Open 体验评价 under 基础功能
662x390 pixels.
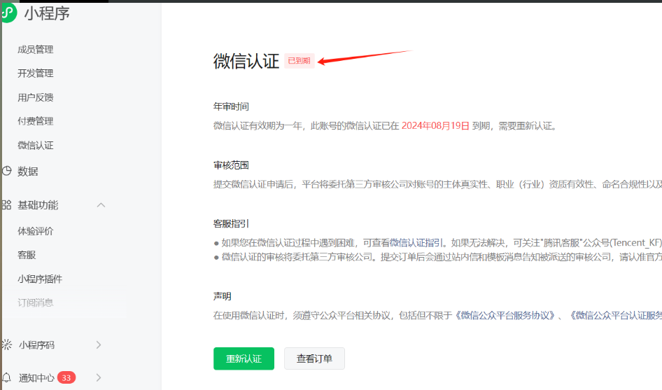pos(36,231)
